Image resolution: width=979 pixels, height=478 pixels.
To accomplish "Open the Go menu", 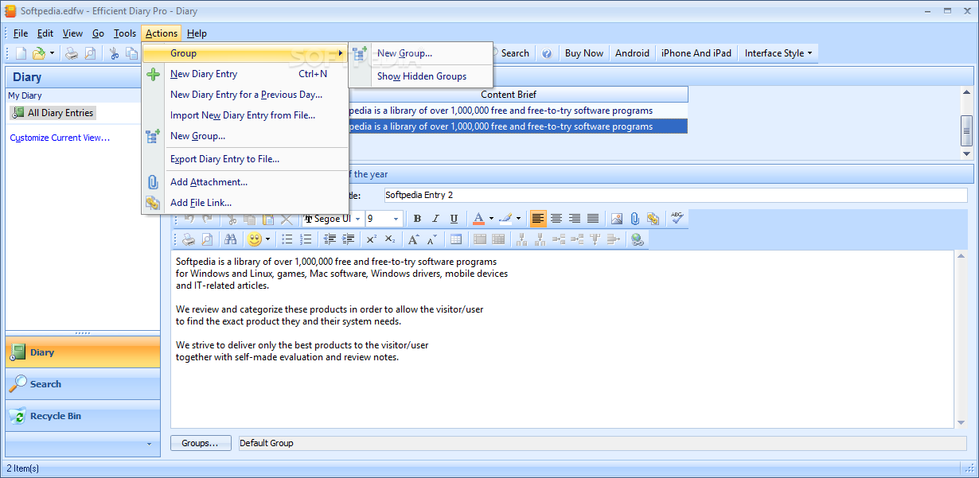I will click(x=98, y=33).
